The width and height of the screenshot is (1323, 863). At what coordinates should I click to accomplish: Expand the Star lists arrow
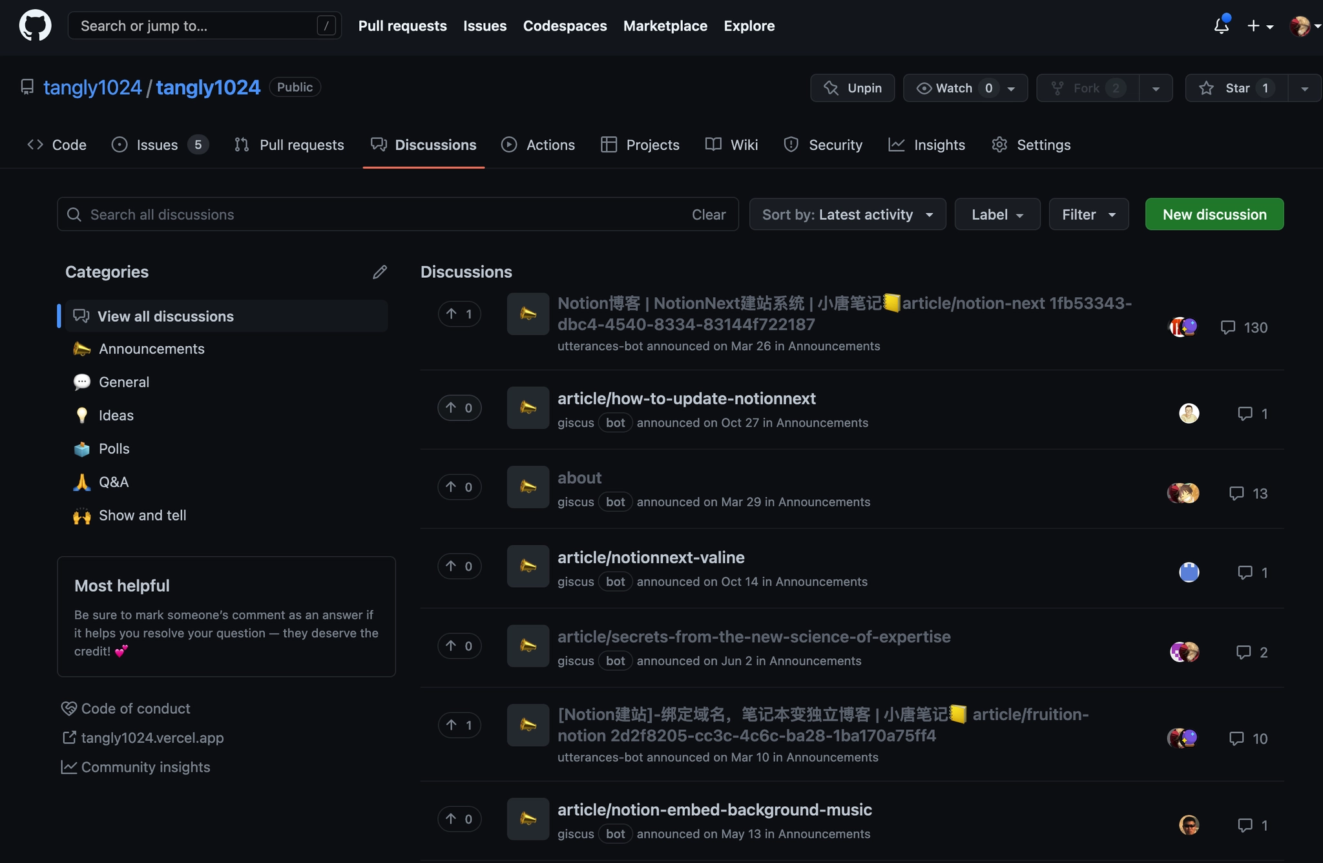coord(1305,88)
